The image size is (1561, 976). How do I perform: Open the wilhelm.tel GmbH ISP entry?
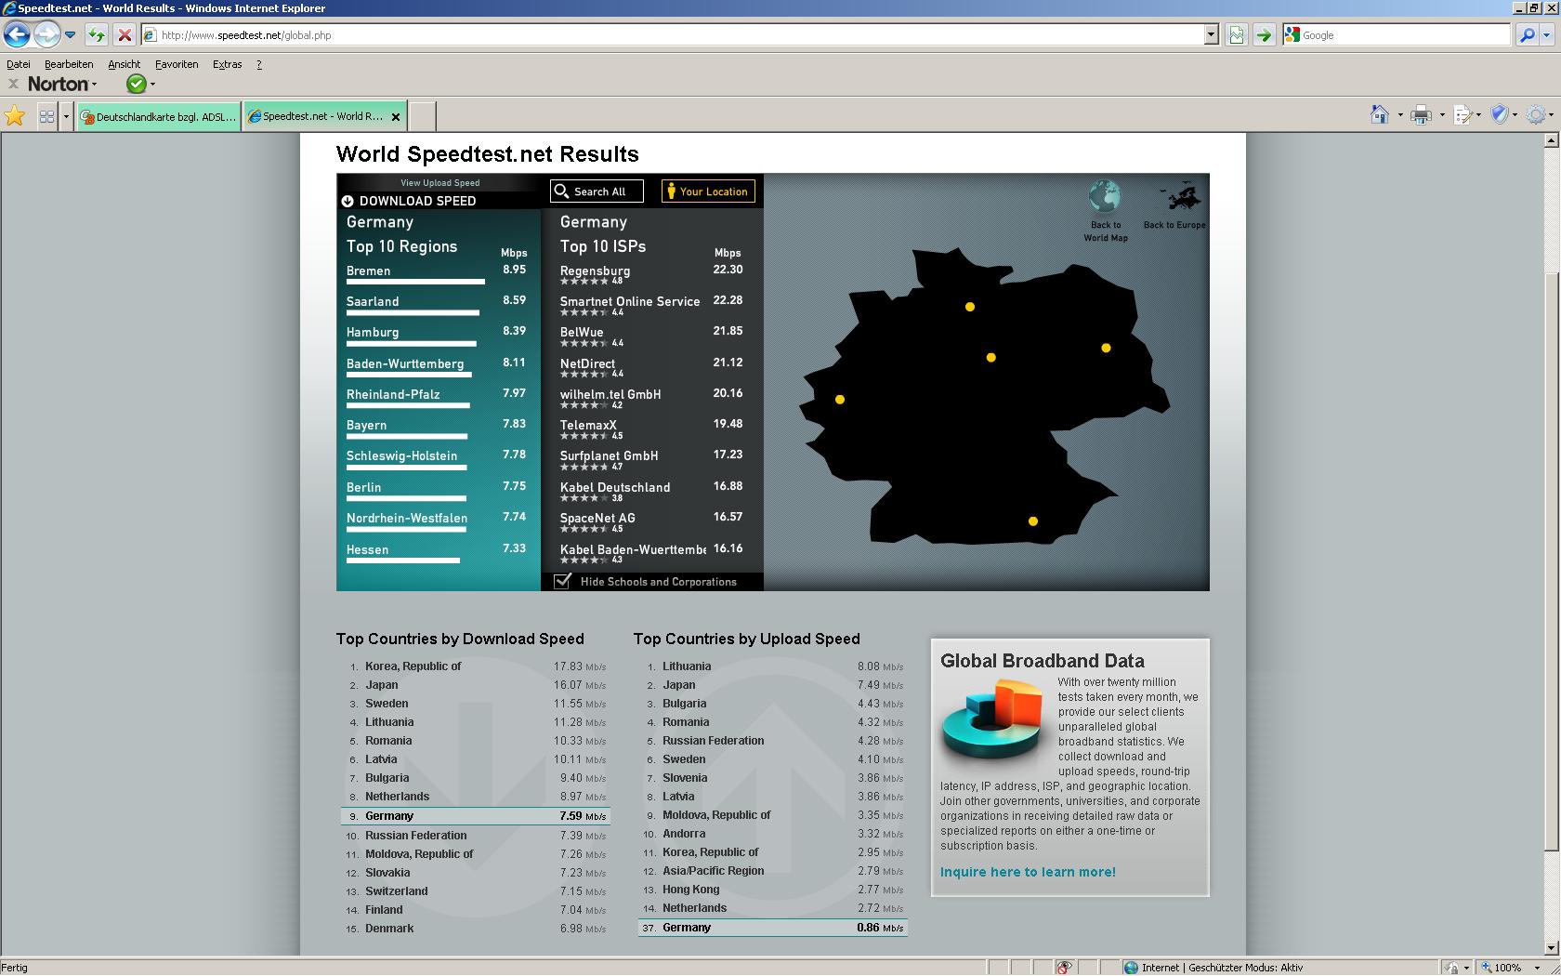pyautogui.click(x=610, y=395)
